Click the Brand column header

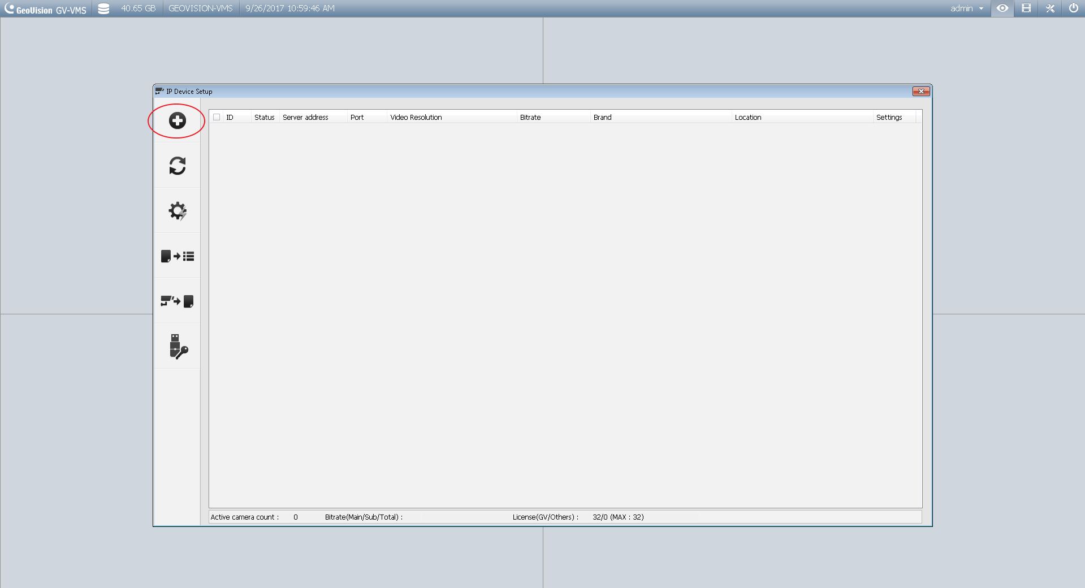(x=602, y=117)
